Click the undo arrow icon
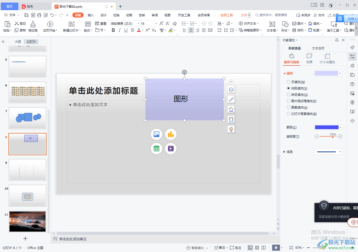Image resolution: width=358 pixels, height=252 pixels. (52, 15)
